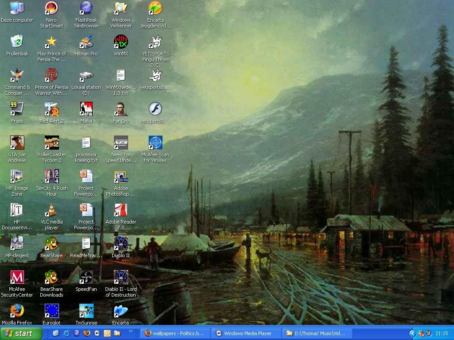This screenshot has height=340, width=454.
Task: Select YETISPORTS Pingu Throw D.C. icon
Action: 156,42
